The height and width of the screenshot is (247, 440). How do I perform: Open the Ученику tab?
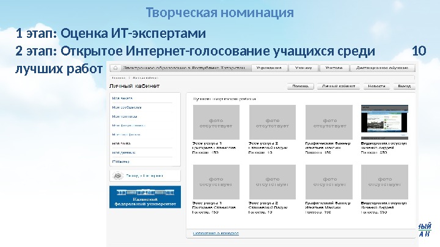click(304, 68)
